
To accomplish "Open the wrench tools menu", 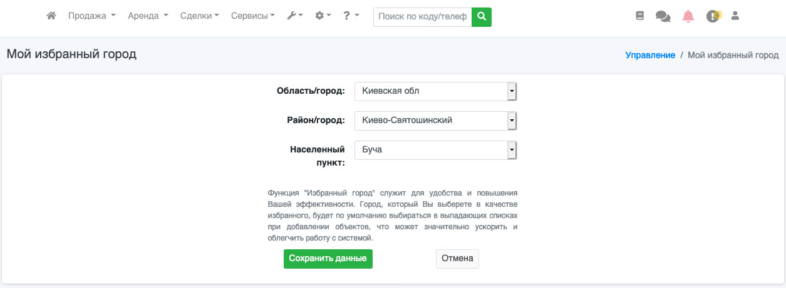I will click(x=295, y=16).
